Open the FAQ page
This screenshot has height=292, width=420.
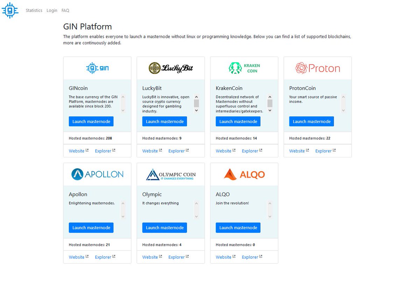[65, 10]
